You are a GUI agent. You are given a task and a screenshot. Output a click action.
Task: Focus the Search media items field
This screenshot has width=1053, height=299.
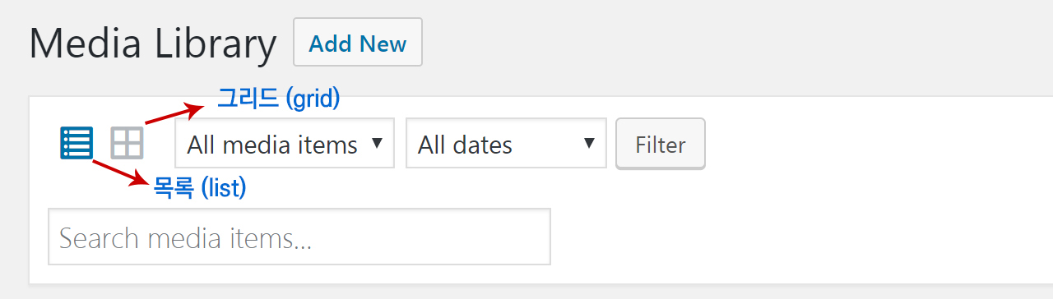click(299, 237)
